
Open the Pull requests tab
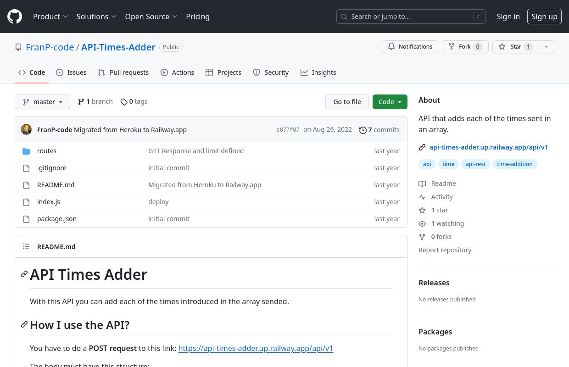click(123, 72)
